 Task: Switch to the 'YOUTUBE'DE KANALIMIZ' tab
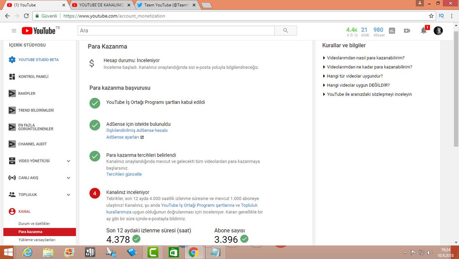tap(102, 5)
